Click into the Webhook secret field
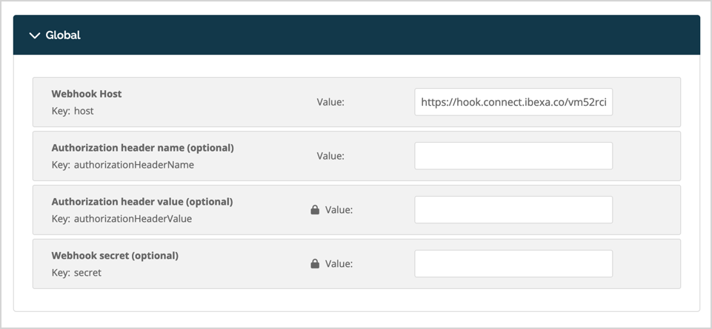The width and height of the screenshot is (712, 329). click(513, 264)
